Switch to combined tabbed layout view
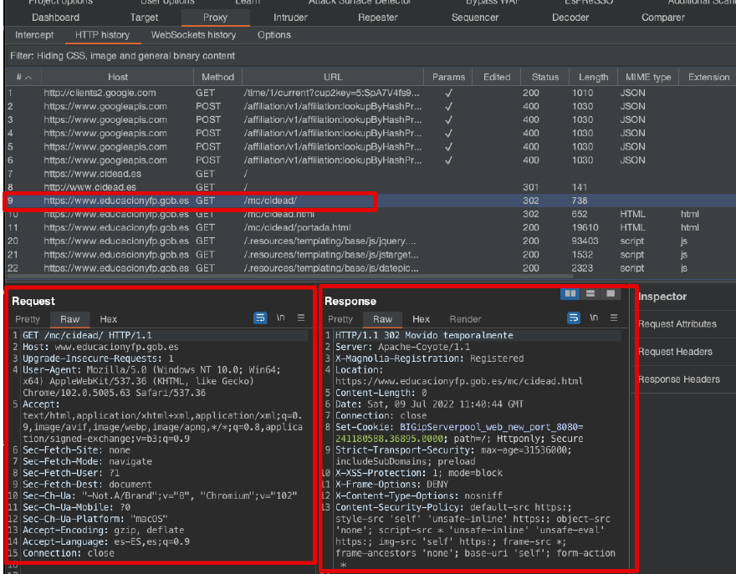This screenshot has height=574, width=736. [611, 293]
